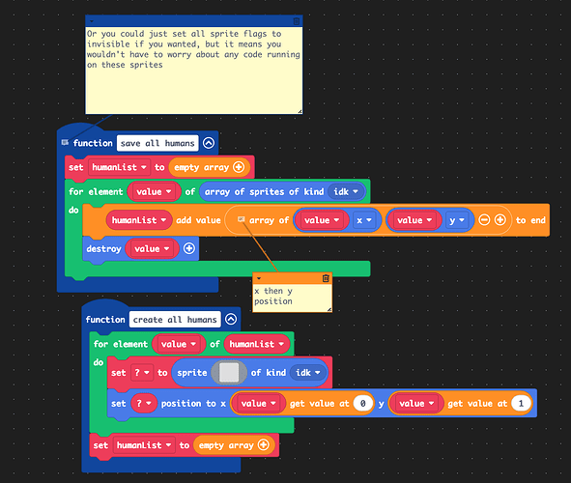Viewport: 571px width, 483px height.
Task: Open humanList dropdown in for element loop
Action: pos(257,344)
